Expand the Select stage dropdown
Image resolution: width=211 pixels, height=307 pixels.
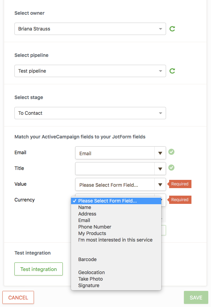(90, 113)
